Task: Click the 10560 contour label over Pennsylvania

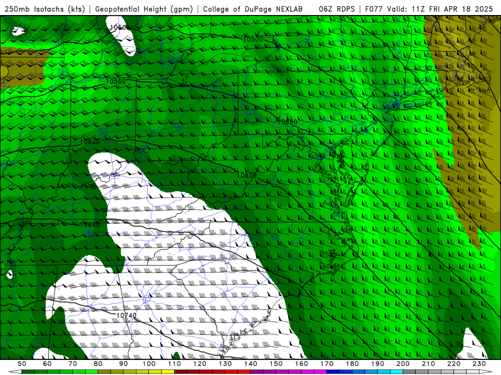Action: click(287, 122)
